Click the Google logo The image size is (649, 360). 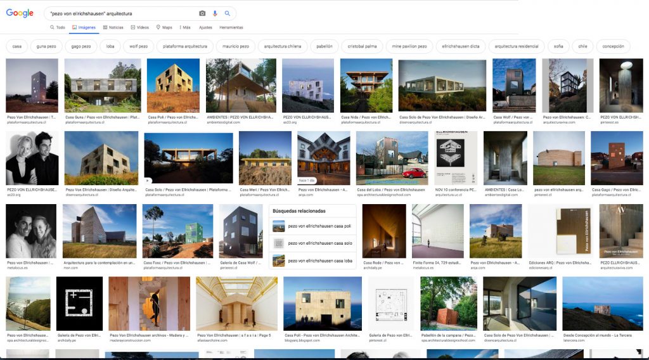pos(20,13)
